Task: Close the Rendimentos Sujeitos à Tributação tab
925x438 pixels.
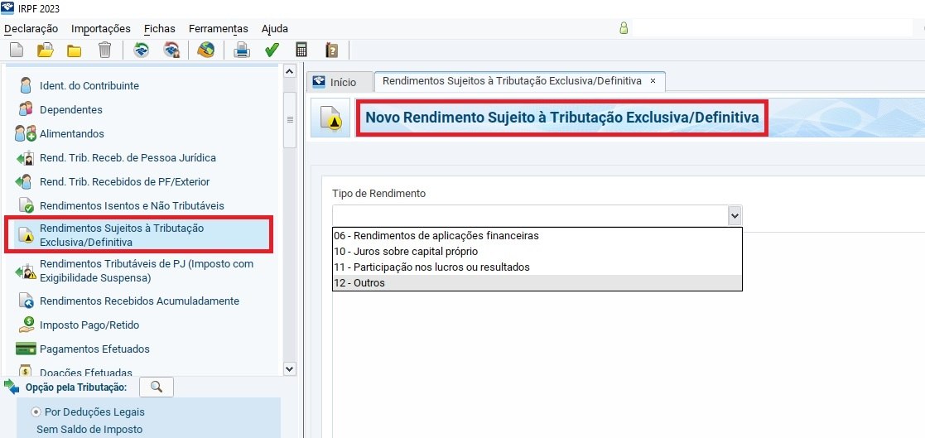Action: [x=653, y=81]
